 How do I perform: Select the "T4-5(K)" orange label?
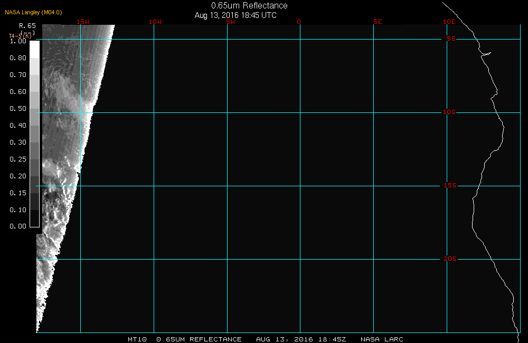[20, 36]
